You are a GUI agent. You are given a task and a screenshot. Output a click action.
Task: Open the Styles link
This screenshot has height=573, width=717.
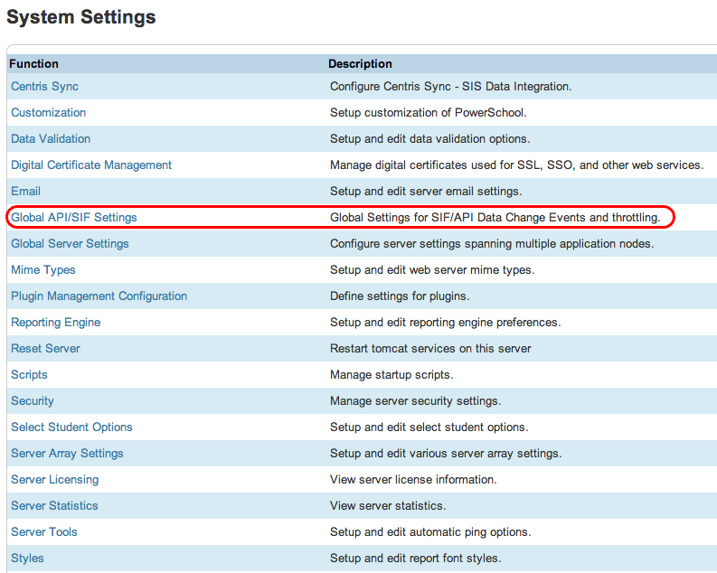pos(27,559)
